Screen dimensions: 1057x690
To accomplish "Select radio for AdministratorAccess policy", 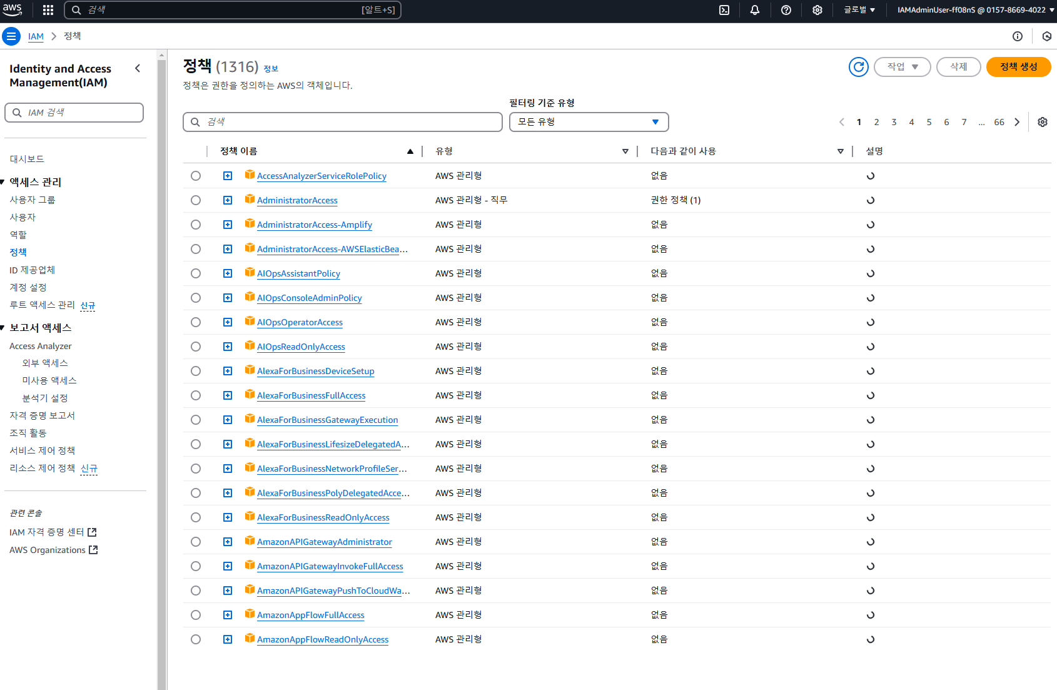I will [196, 200].
